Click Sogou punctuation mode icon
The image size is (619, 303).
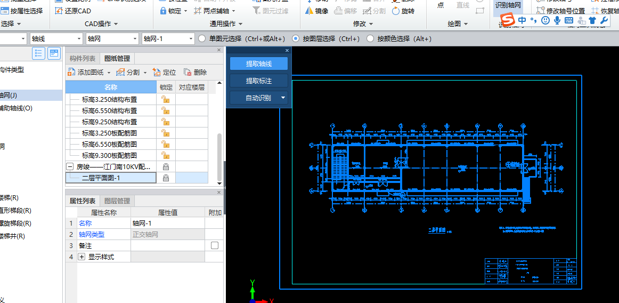[534, 21]
